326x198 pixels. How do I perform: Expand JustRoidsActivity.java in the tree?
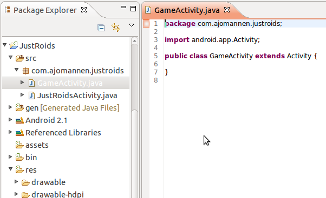tap(22, 95)
